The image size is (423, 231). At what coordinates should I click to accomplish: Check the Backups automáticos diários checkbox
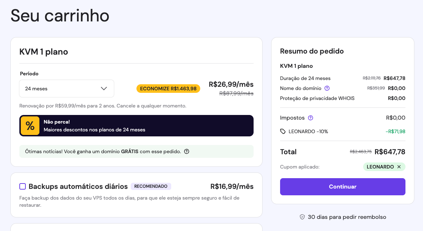coord(23,186)
